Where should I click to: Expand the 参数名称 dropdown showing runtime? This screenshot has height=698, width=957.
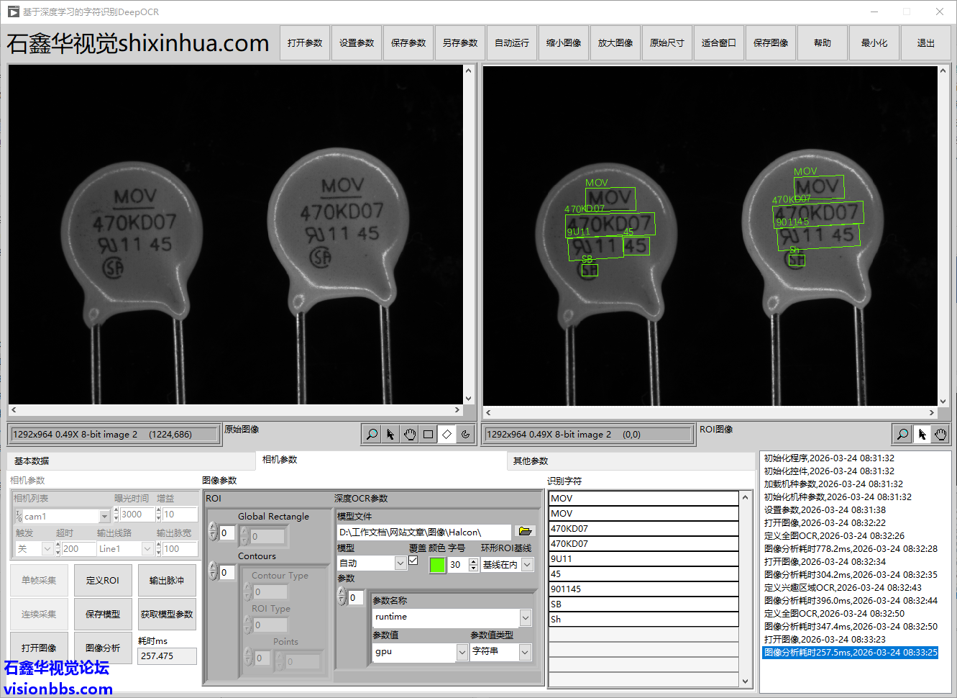pos(526,617)
